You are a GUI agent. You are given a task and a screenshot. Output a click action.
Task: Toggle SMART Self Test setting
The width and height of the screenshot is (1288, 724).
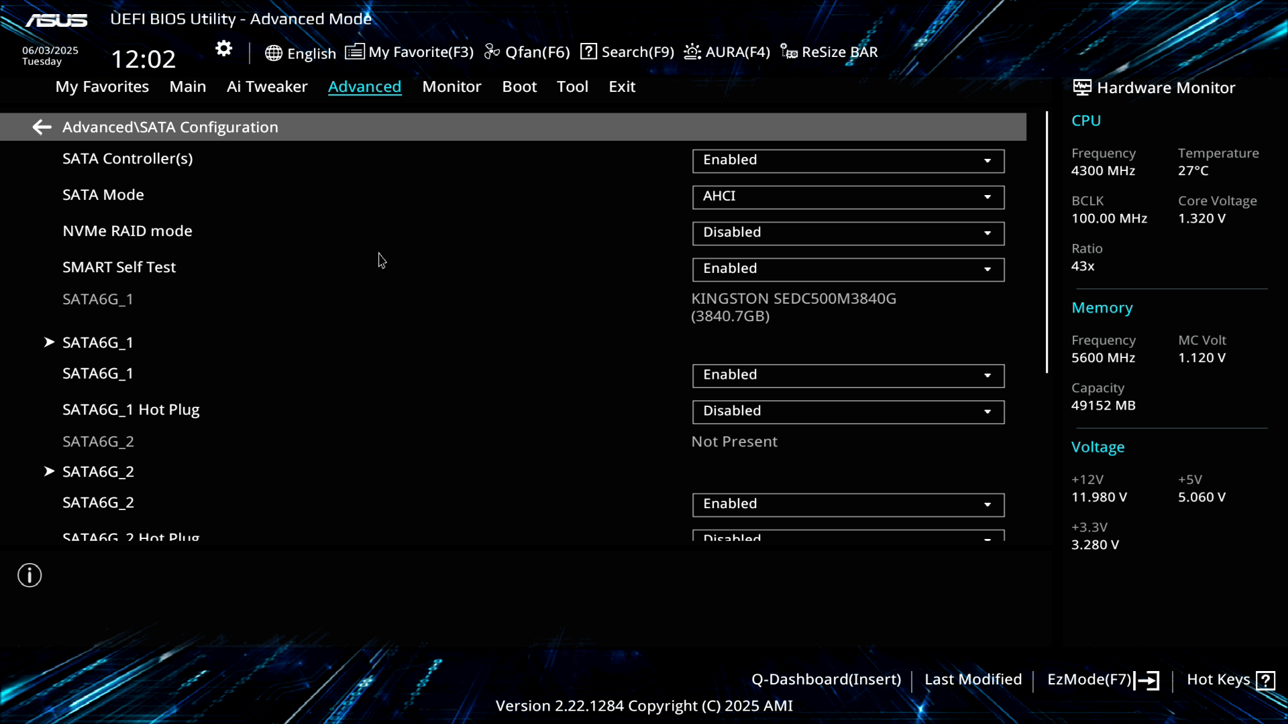click(x=848, y=269)
